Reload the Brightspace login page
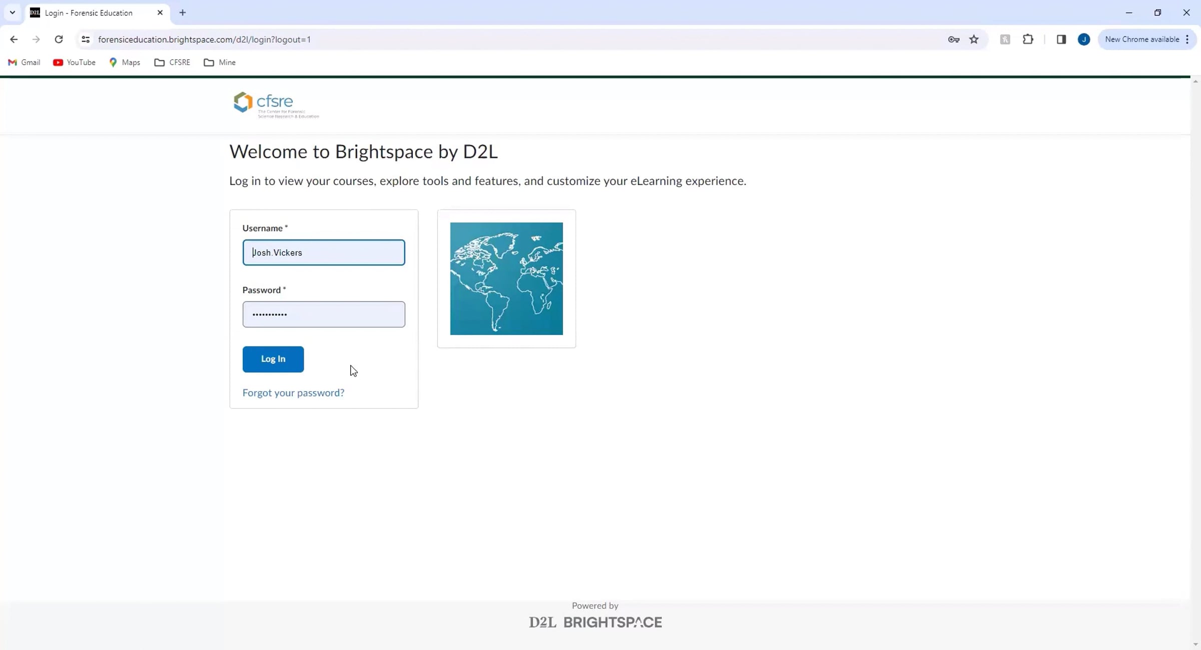 pyautogui.click(x=59, y=39)
